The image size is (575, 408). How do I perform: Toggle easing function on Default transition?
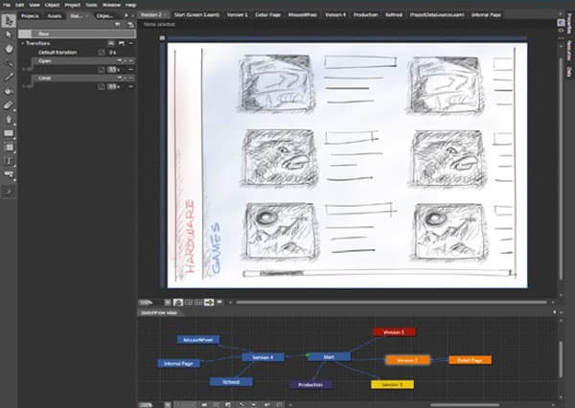click(102, 53)
